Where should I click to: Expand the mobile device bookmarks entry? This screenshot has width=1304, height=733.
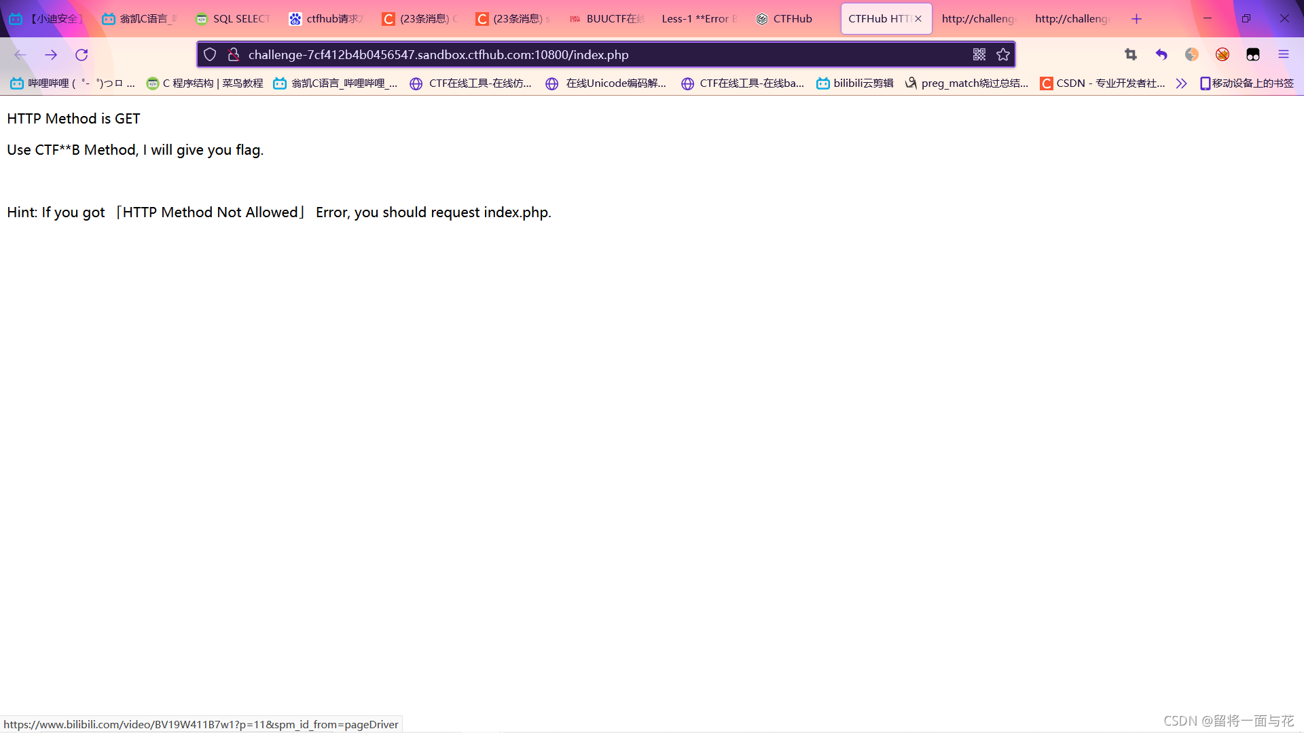pos(1247,83)
